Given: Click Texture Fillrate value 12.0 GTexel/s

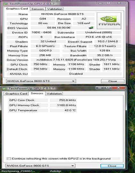Looking at the screenshot, I should tap(105, 46).
